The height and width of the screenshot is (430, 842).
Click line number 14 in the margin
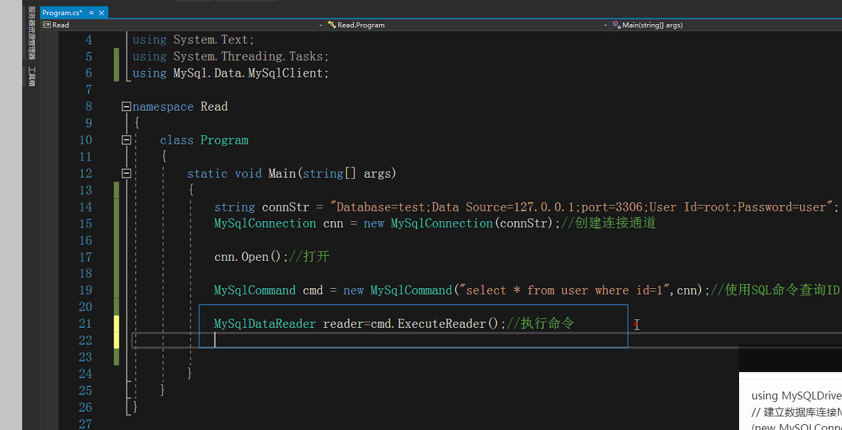[x=85, y=207]
